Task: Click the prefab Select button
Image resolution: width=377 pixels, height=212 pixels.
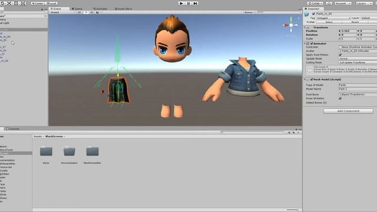Action: [x=329, y=22]
